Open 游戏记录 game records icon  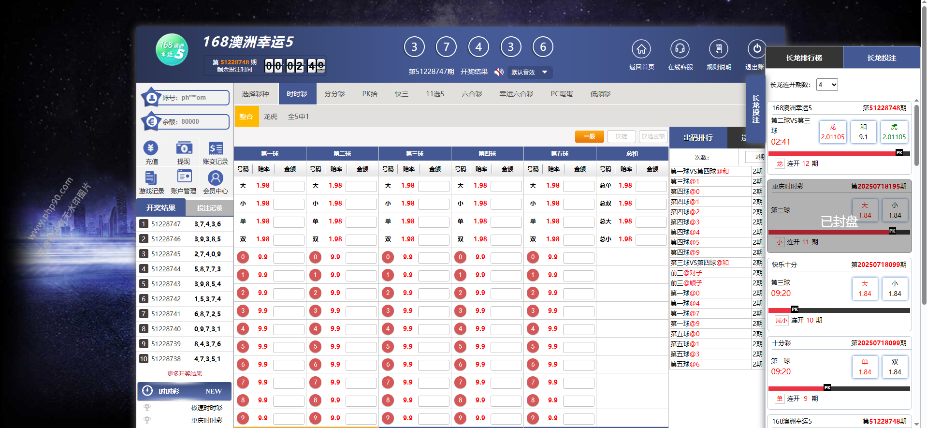click(151, 177)
